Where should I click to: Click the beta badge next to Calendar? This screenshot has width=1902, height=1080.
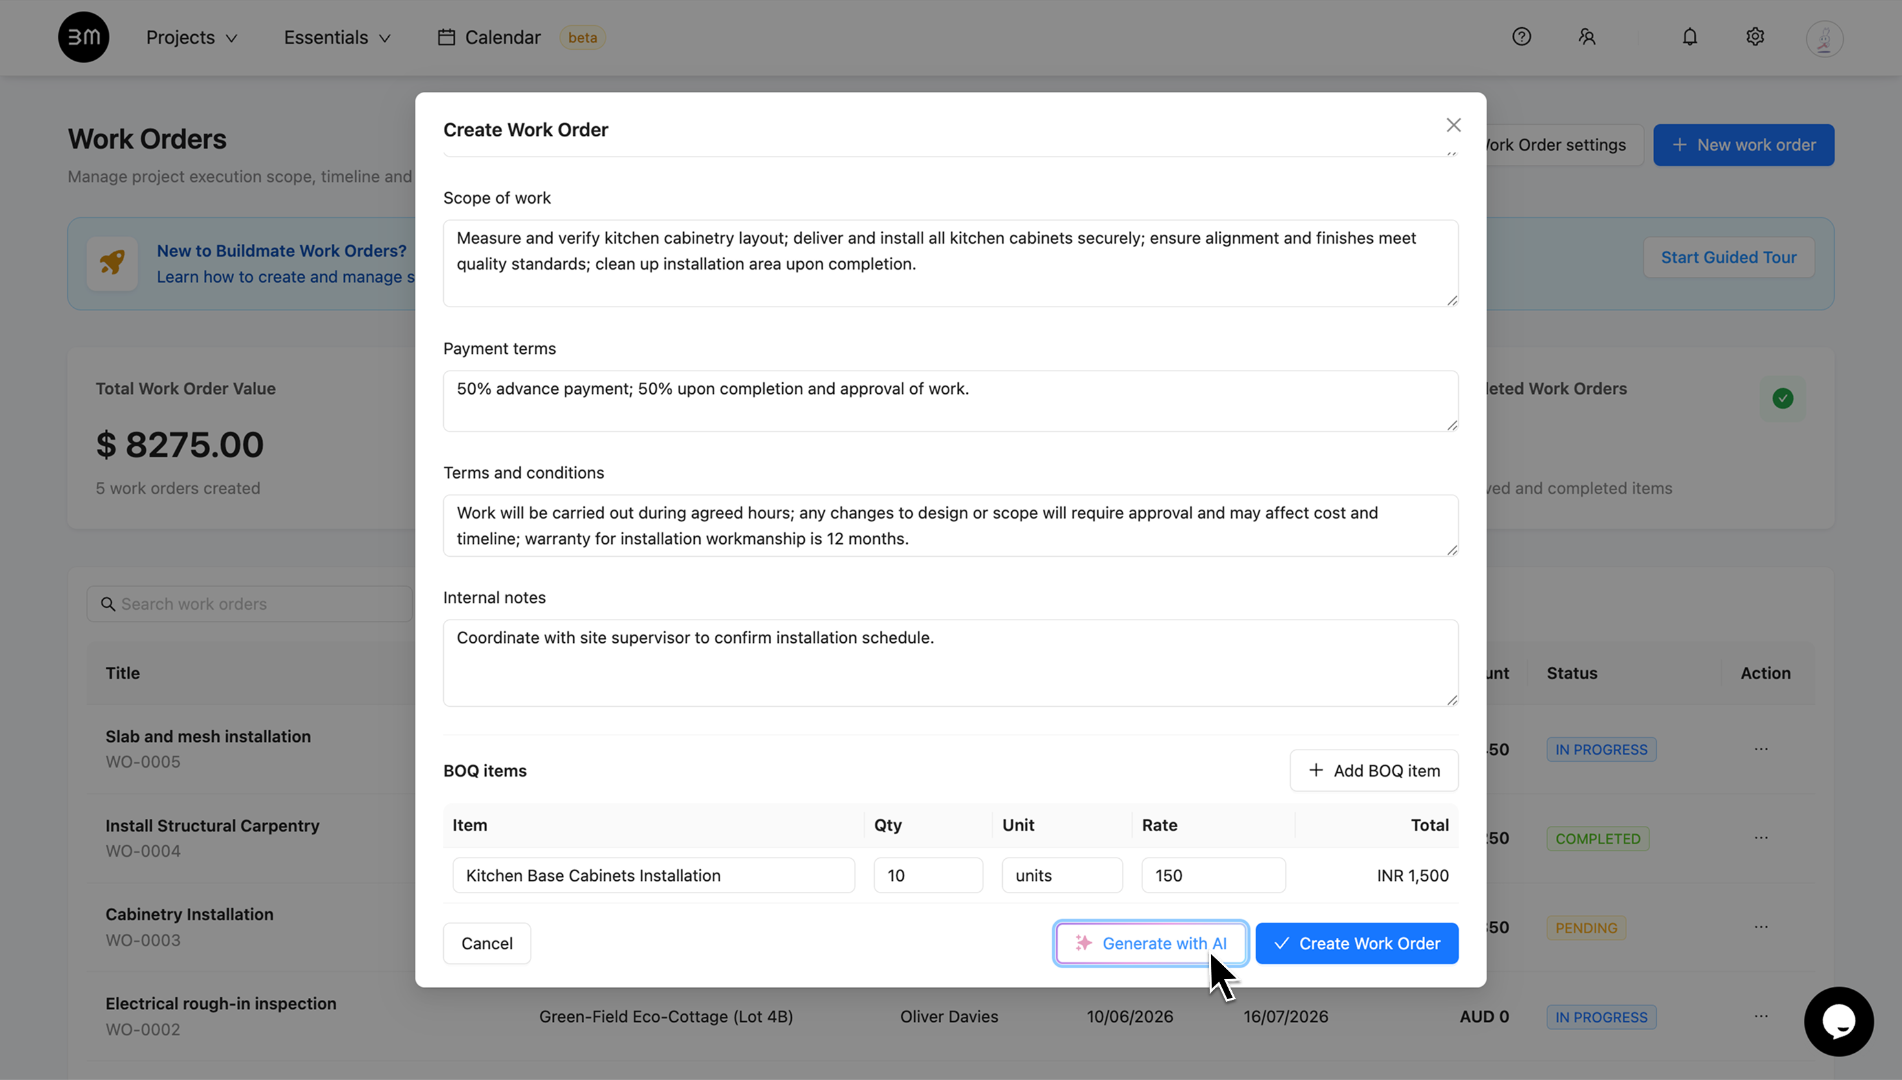582,37
